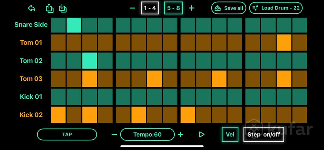Switch to steps 5 - 8 page
The height and width of the screenshot is (150, 324).
[x=174, y=8]
